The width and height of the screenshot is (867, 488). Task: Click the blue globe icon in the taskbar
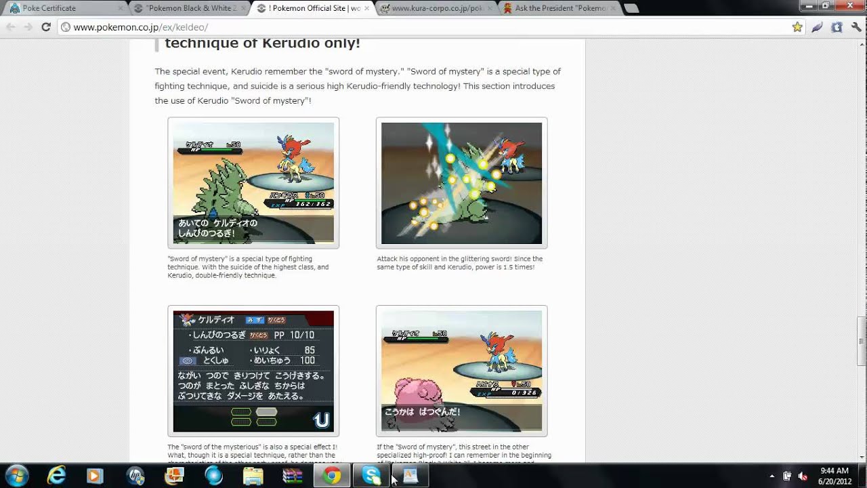point(213,476)
